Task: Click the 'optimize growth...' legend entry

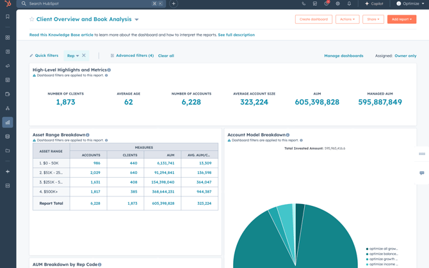Action: pos(382,259)
